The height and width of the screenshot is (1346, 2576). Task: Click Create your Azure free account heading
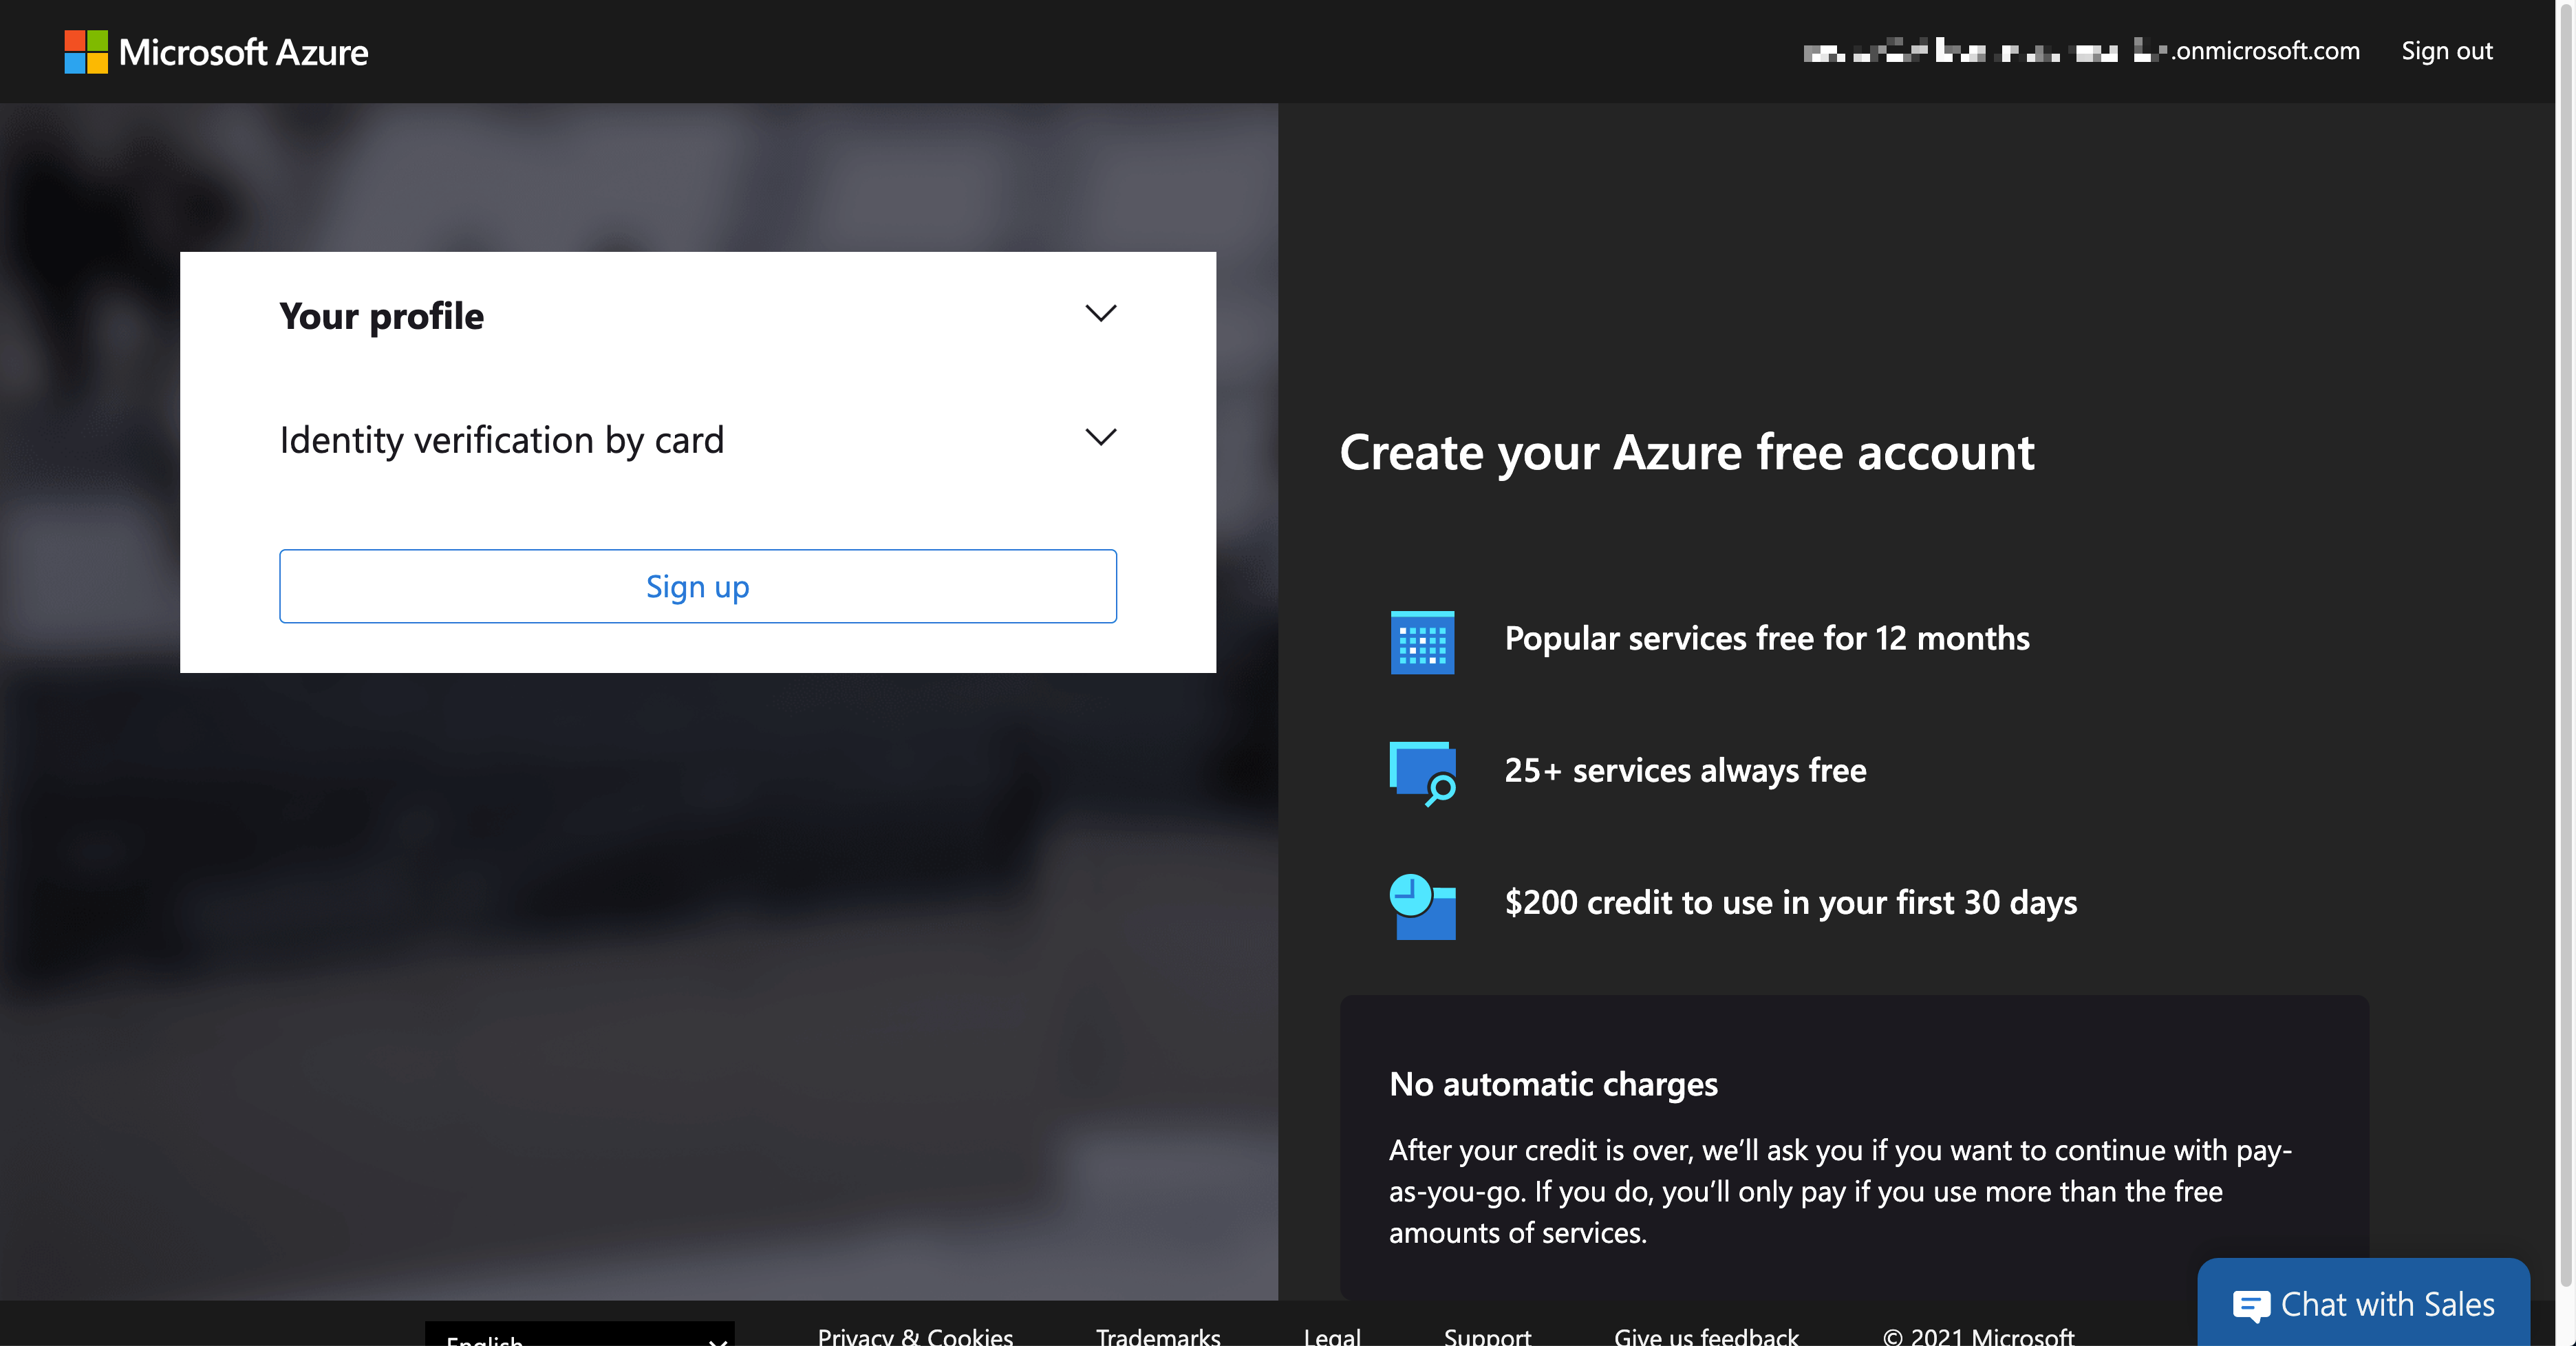click(x=1687, y=453)
